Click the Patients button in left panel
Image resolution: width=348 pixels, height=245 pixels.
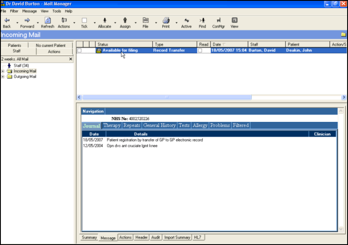click(15, 45)
